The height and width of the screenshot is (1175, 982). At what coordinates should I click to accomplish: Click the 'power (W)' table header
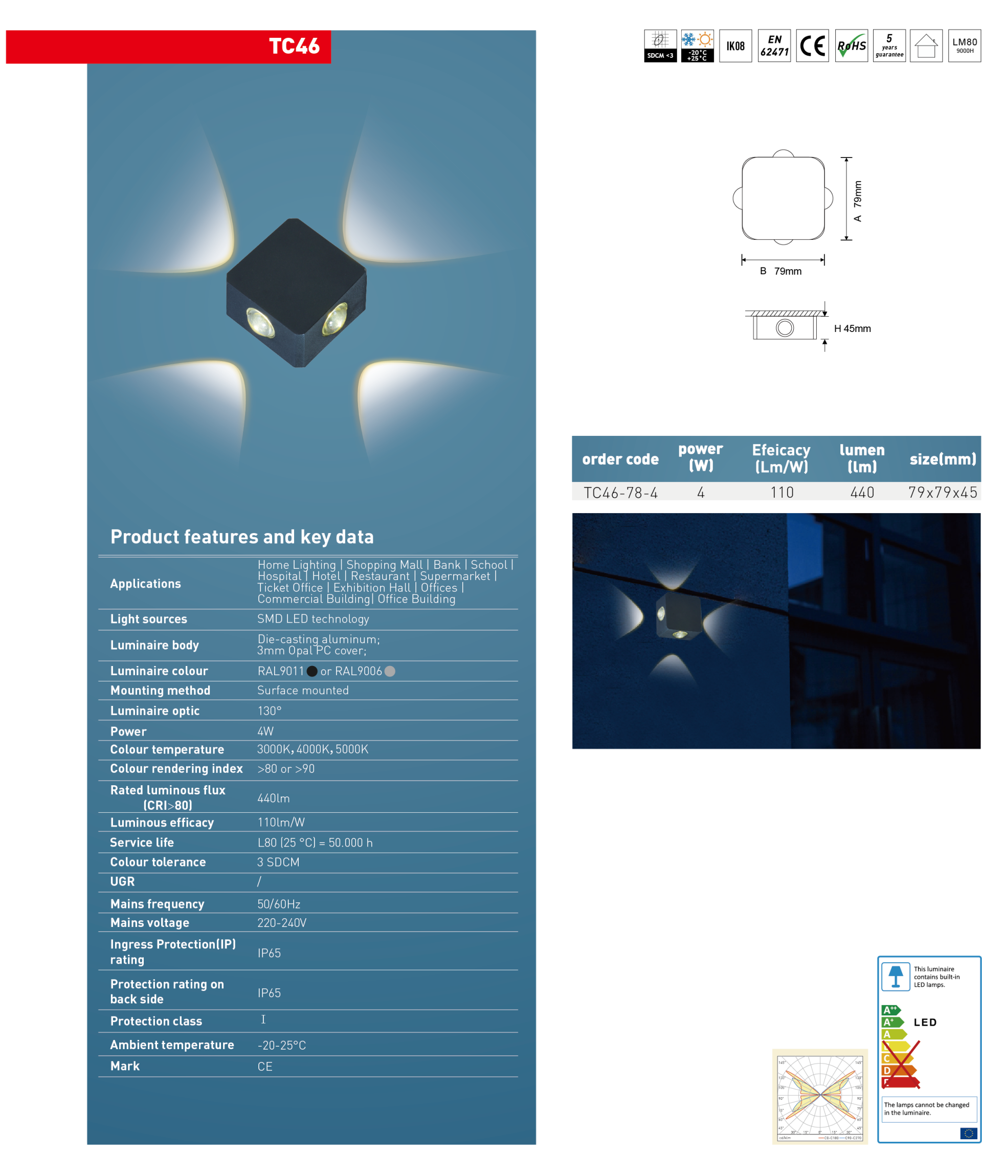click(x=701, y=457)
